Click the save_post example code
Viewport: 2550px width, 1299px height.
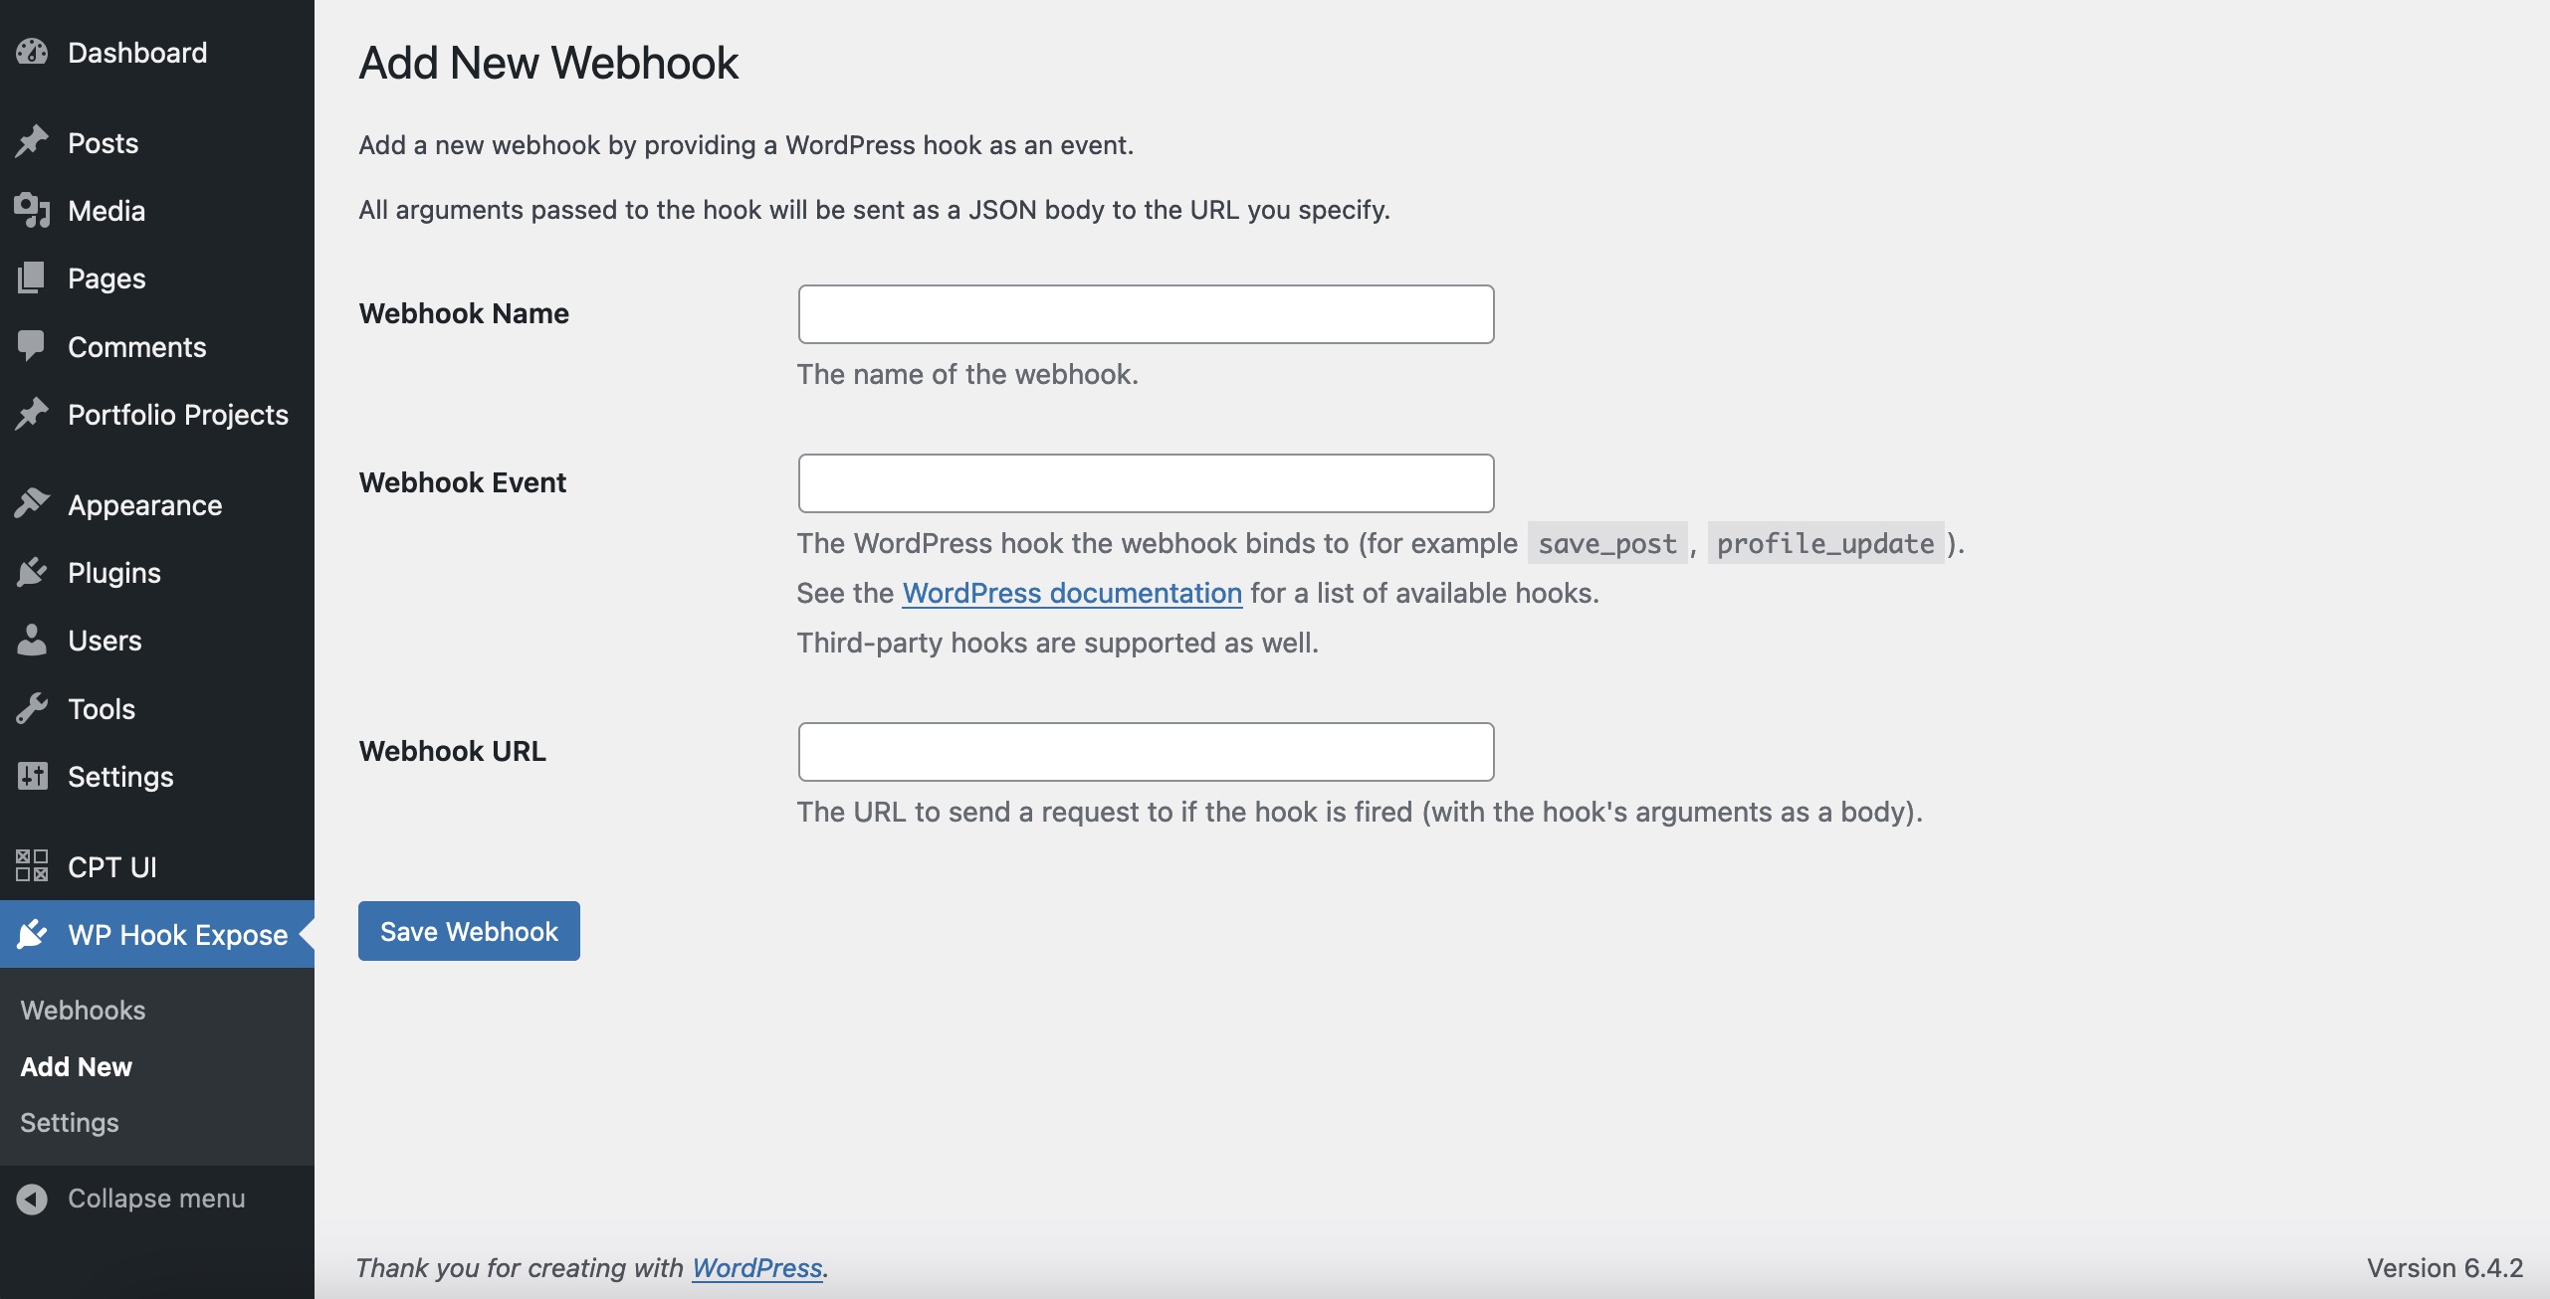click(1607, 543)
